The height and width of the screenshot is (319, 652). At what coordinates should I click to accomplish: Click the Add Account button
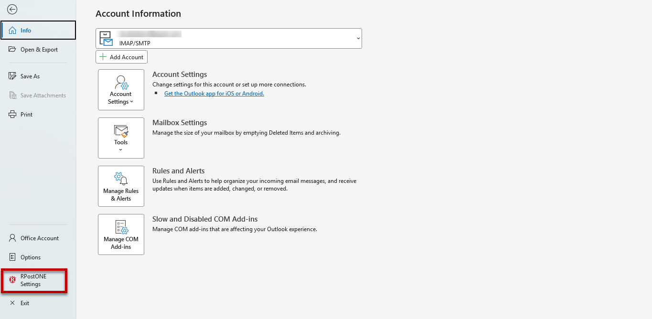(x=121, y=57)
